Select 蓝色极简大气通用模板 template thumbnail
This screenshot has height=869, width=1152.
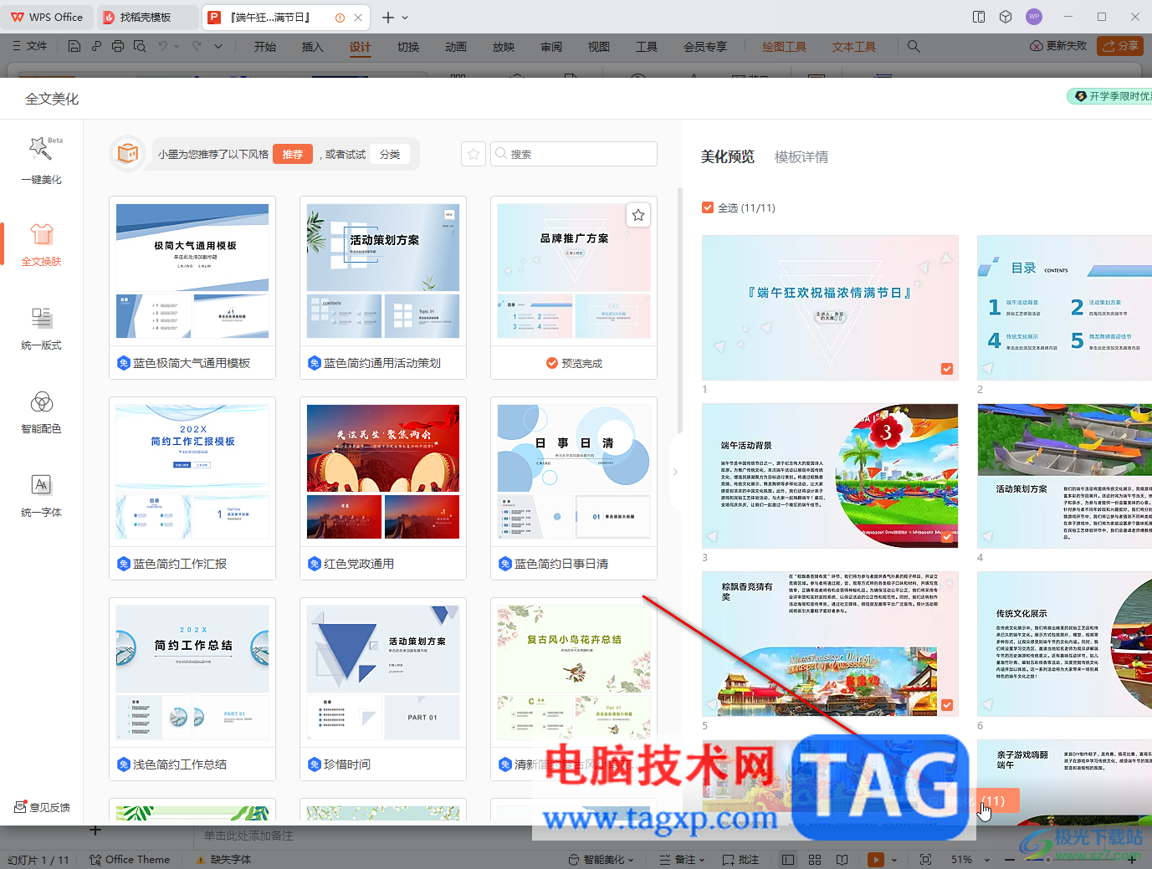coord(192,271)
